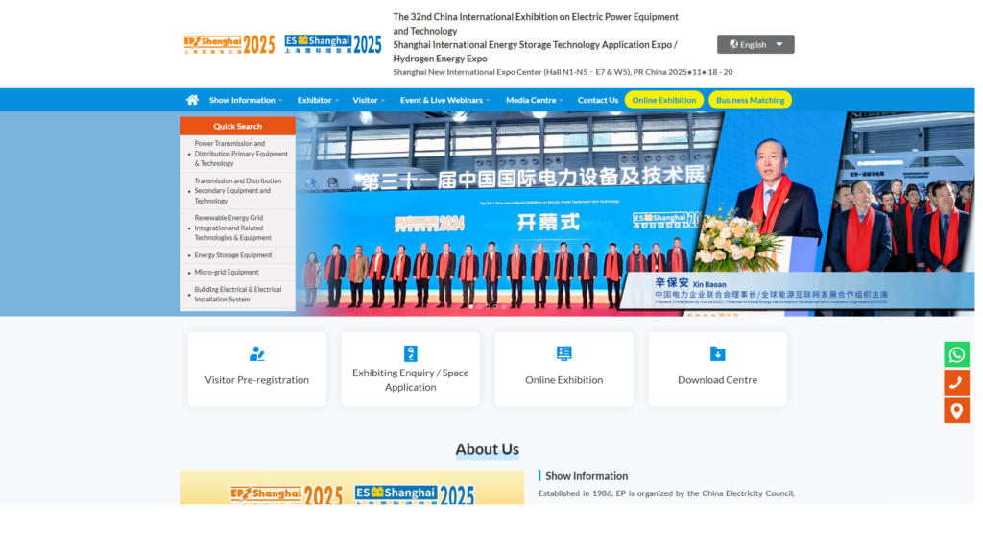Screen dimensions: 983x553
Task: Click Shanghai New International Expo Center venue text
Action: click(563, 72)
